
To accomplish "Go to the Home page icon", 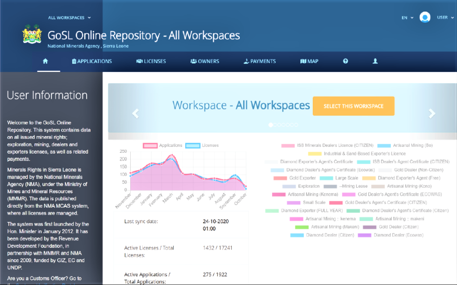I will 45,61.
